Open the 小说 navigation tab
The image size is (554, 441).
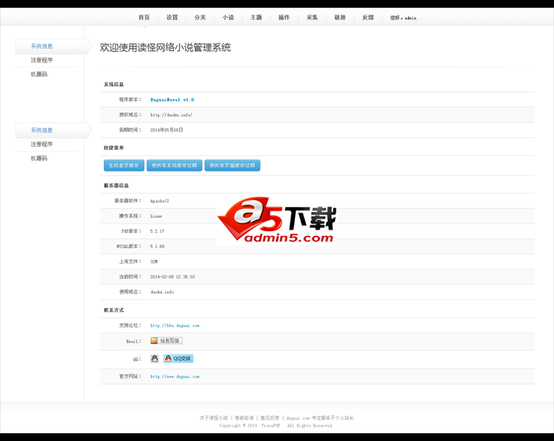228,17
